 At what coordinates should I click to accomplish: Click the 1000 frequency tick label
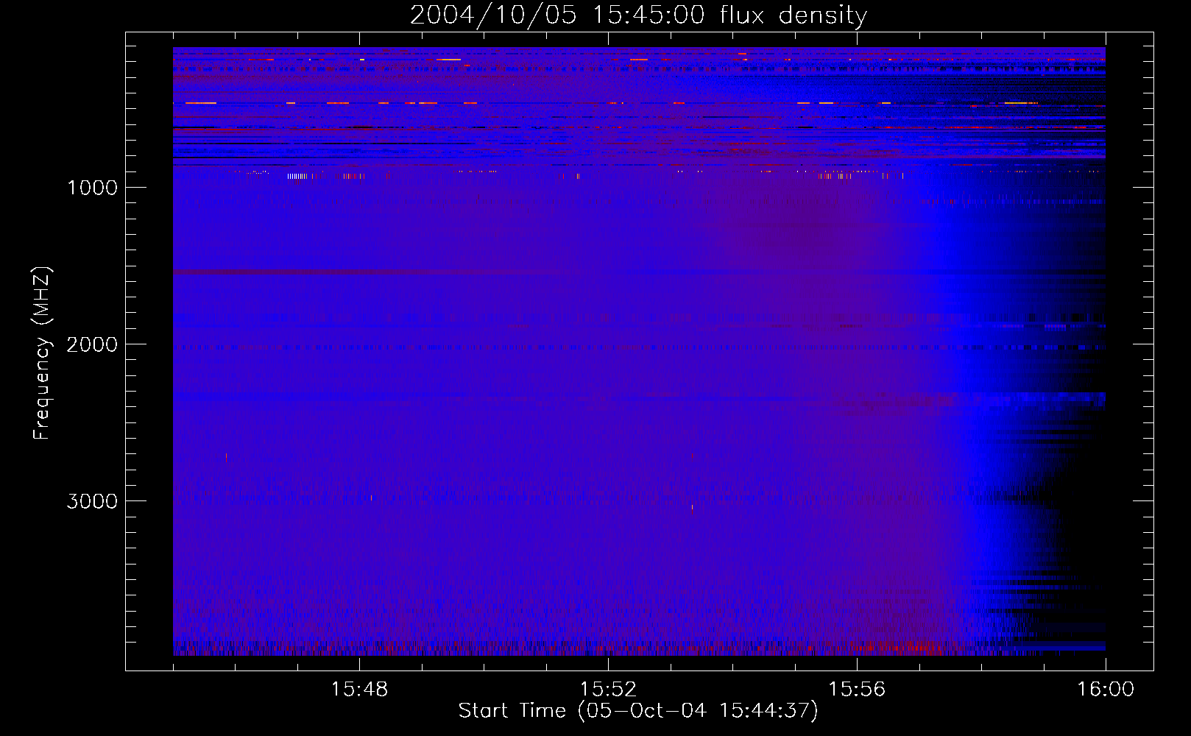[x=92, y=188]
